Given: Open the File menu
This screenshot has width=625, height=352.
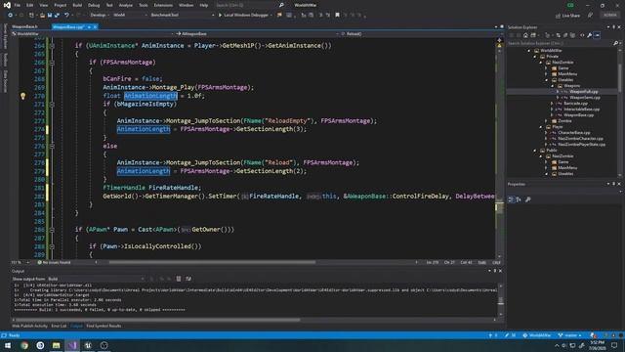Looking at the screenshot, I should tap(18, 5).
